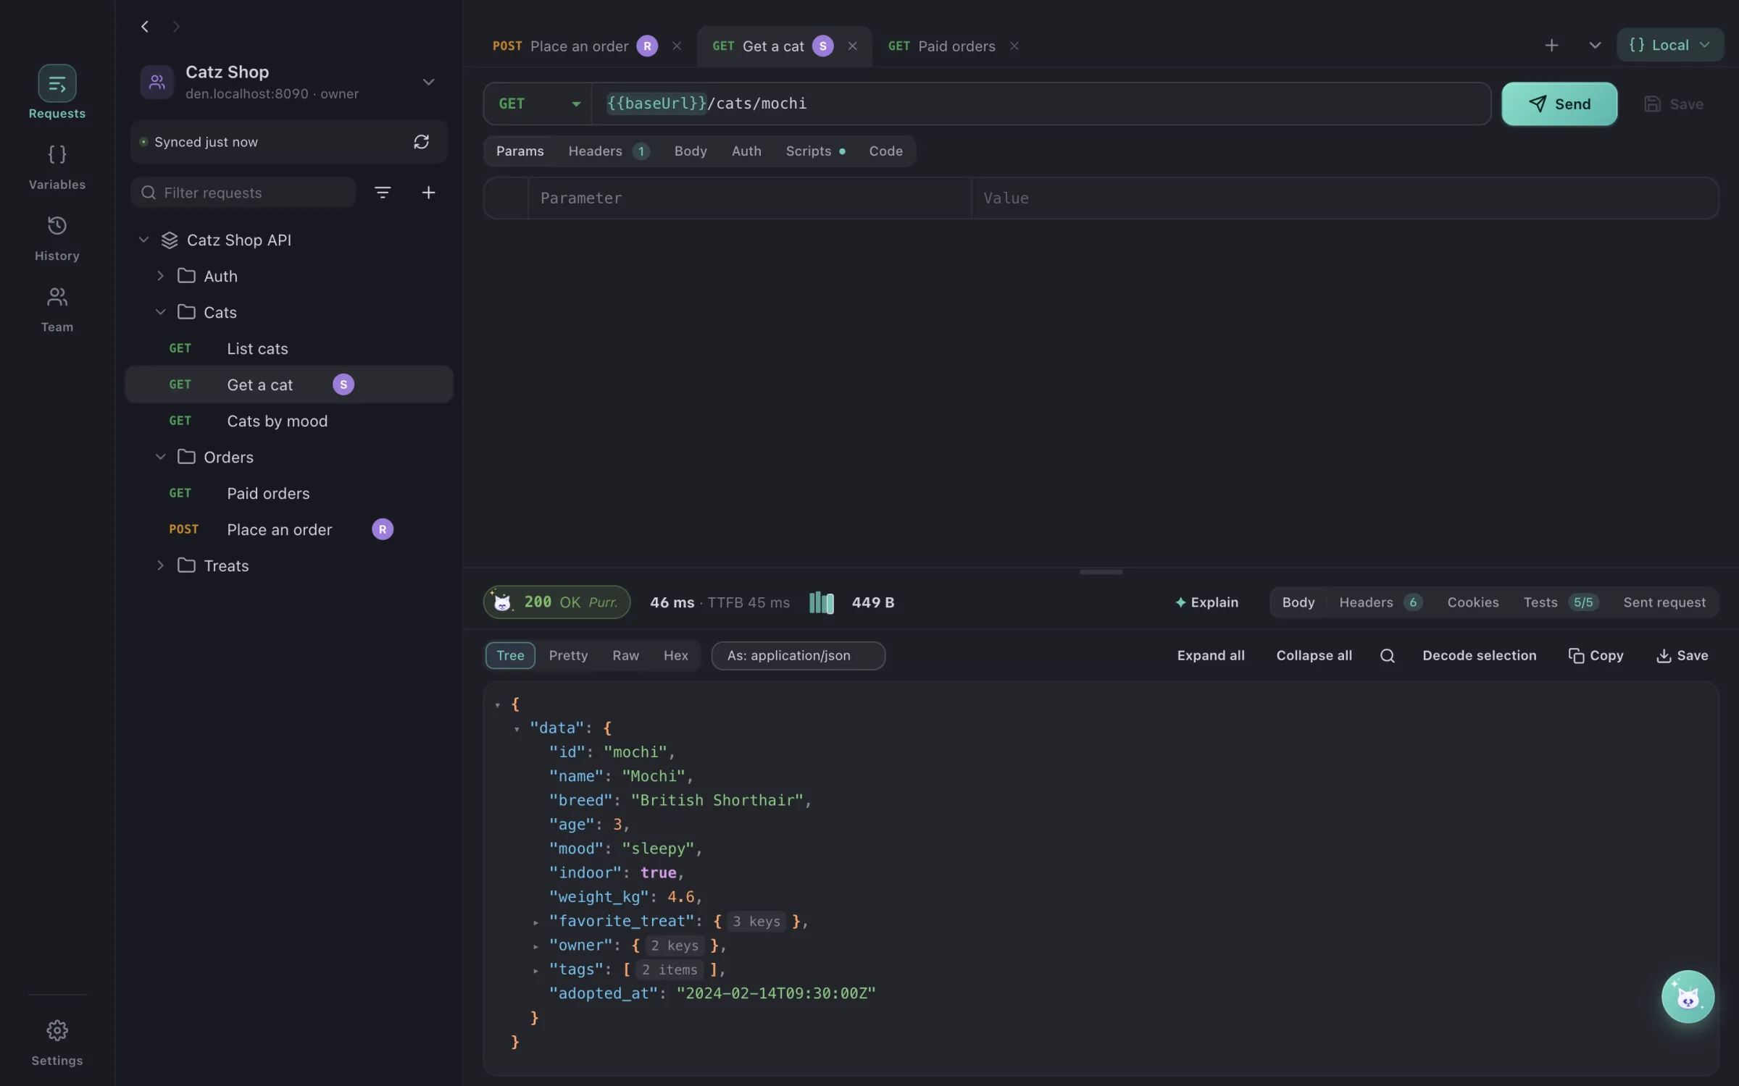Open the Headers request tab
Viewport: 1739px width, 1086px height.
click(609, 151)
